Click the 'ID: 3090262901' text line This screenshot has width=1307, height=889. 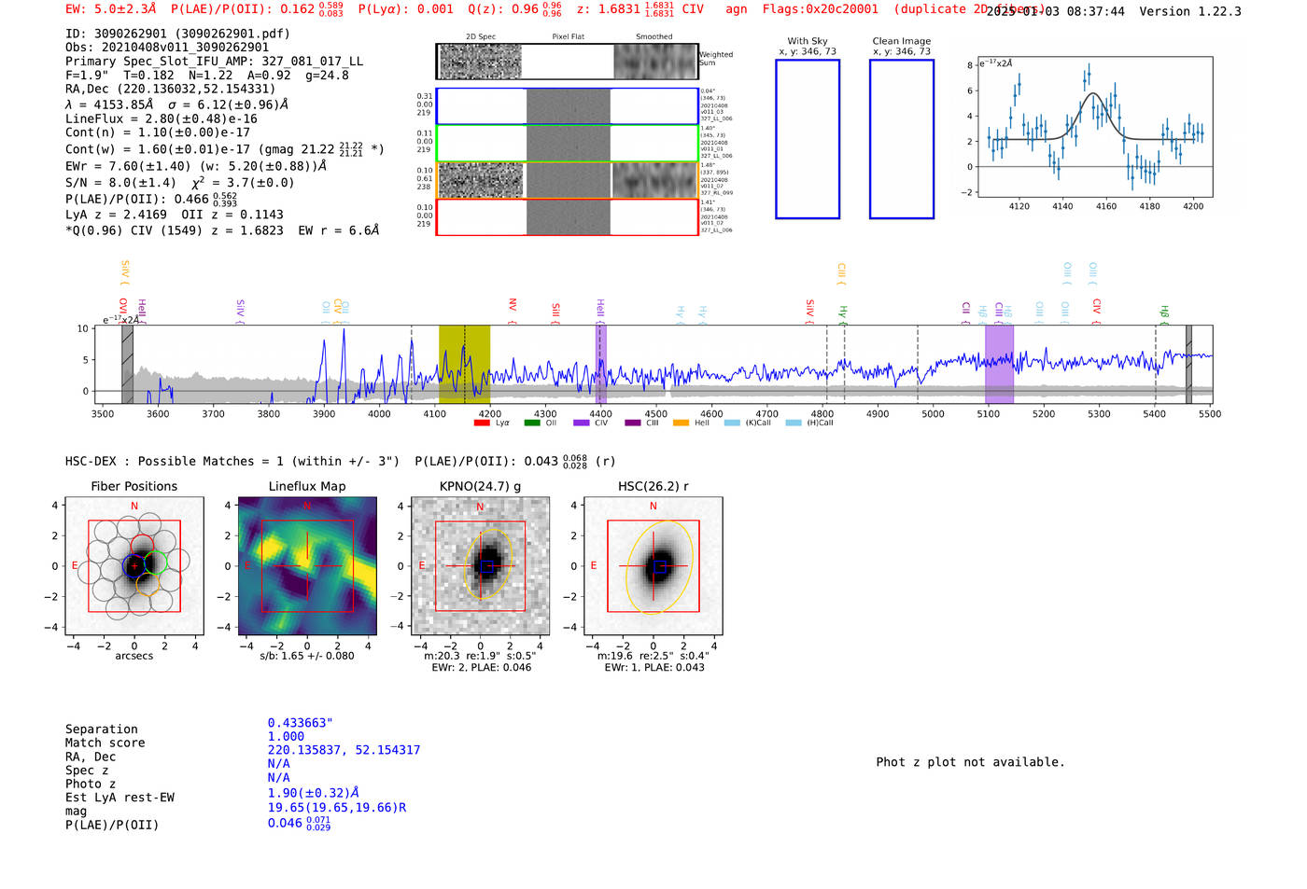[177, 34]
